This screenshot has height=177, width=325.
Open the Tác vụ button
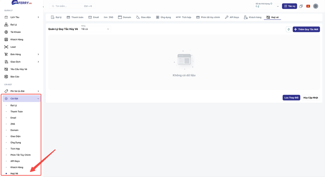(289, 6)
